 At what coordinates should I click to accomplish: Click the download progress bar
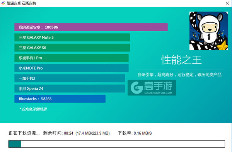[x=117, y=144]
